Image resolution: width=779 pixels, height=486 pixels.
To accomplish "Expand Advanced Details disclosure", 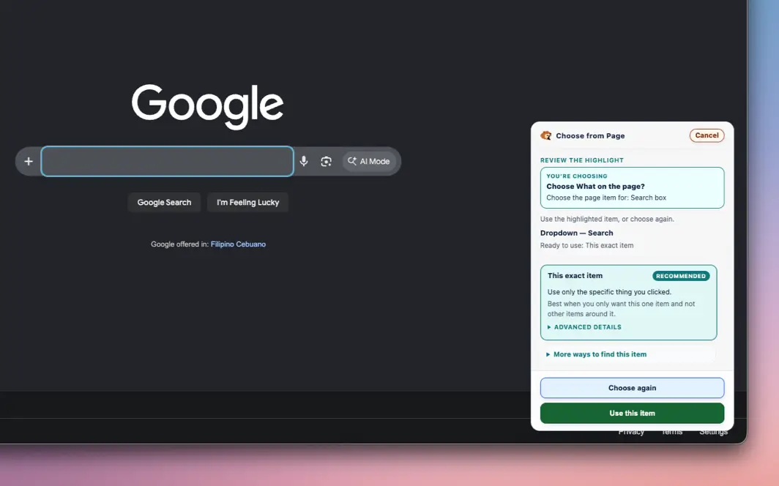I will (x=584, y=327).
